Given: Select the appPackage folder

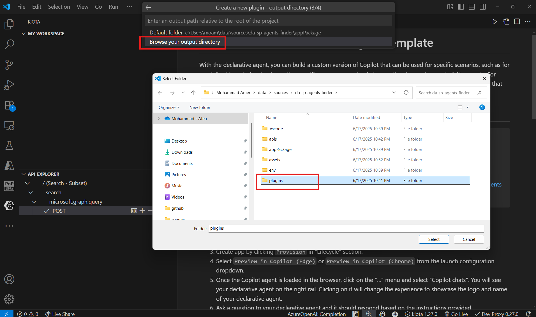Looking at the screenshot, I should 365,149.
